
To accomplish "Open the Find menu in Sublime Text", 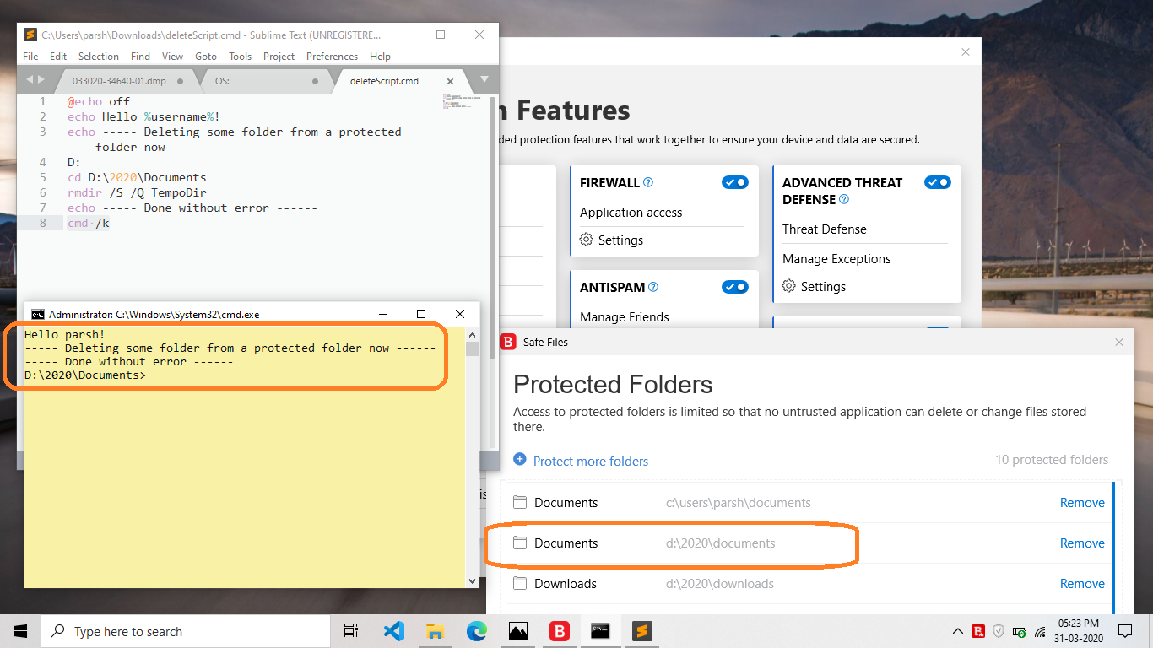I will pyautogui.click(x=140, y=57).
